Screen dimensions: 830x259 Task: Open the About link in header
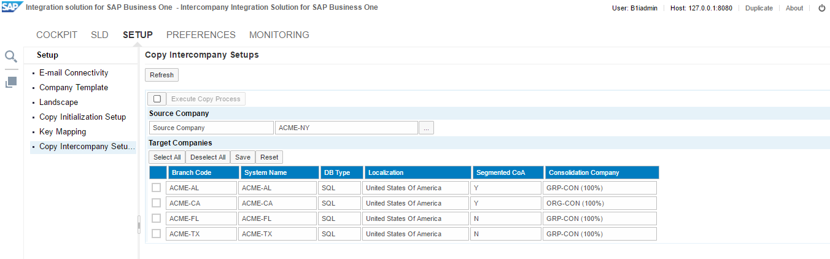tap(794, 8)
